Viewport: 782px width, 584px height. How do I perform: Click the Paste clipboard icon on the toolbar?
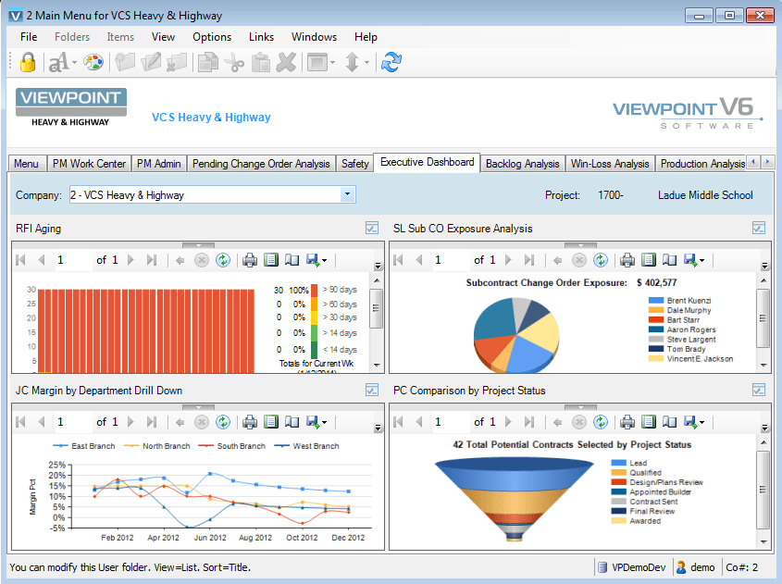click(x=261, y=61)
